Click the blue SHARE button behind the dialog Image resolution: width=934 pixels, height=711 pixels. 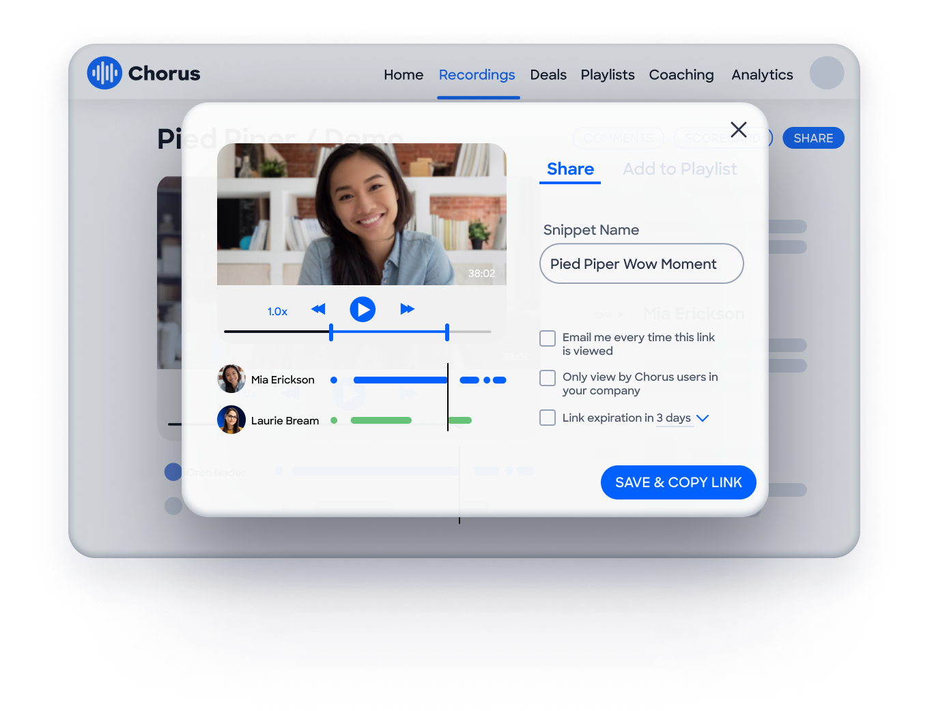coord(813,138)
